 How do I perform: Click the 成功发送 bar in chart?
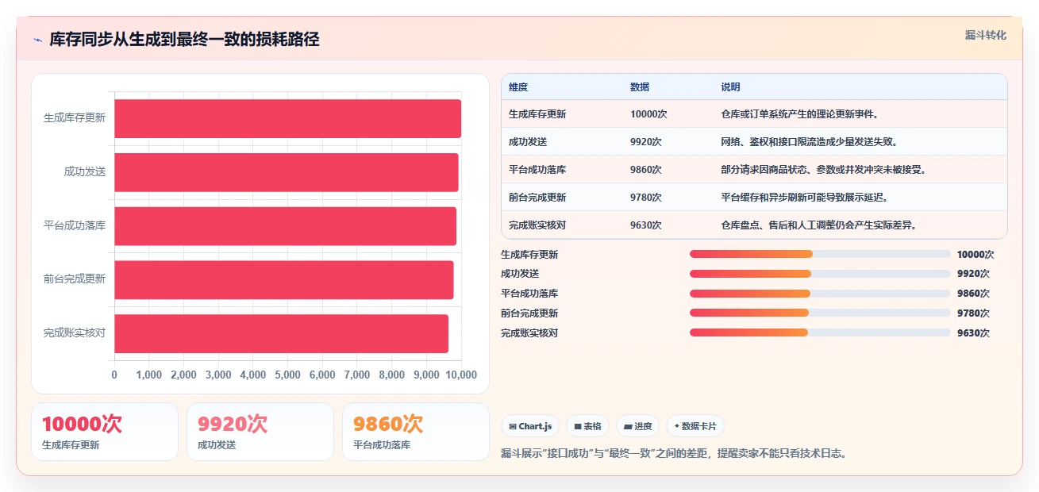(x=287, y=172)
